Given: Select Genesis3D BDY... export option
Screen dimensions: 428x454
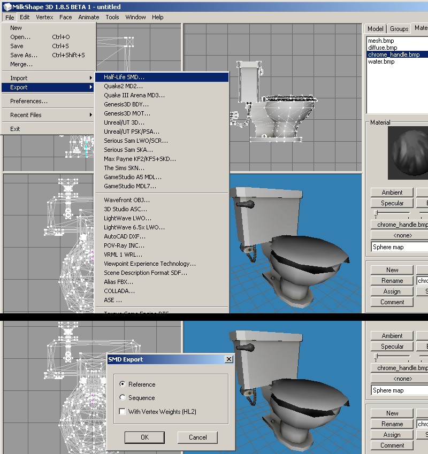Looking at the screenshot, I should 162,104.
